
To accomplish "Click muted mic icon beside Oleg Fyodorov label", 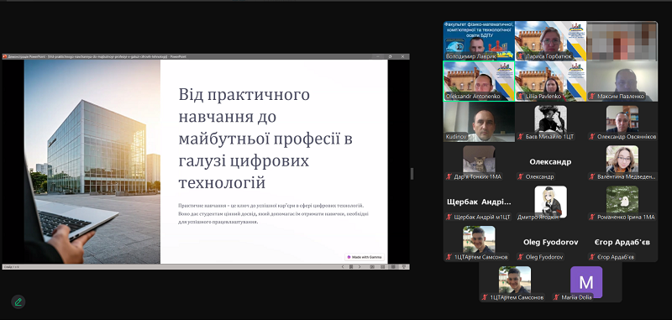I will [x=521, y=257].
